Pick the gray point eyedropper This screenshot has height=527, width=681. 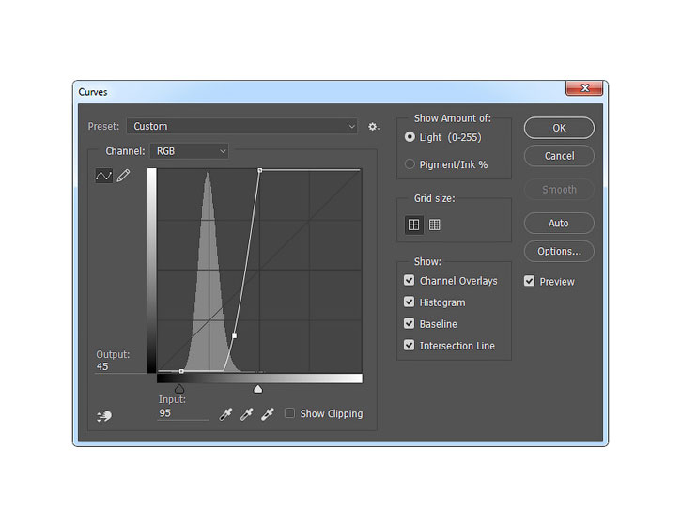click(246, 414)
